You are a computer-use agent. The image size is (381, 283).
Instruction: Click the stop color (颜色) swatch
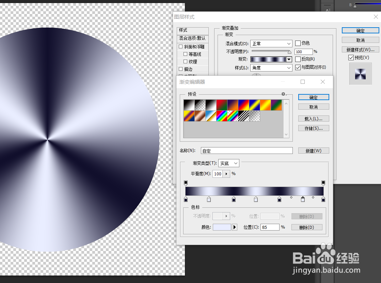pyautogui.click(x=222, y=227)
